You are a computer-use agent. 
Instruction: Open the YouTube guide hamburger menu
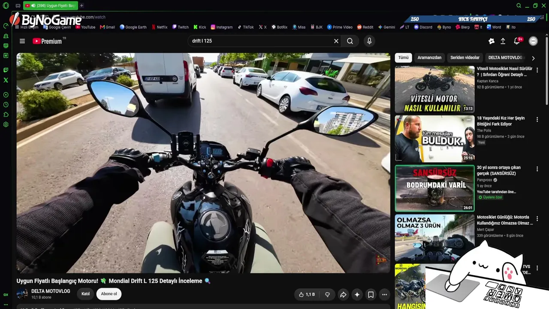[x=22, y=41]
